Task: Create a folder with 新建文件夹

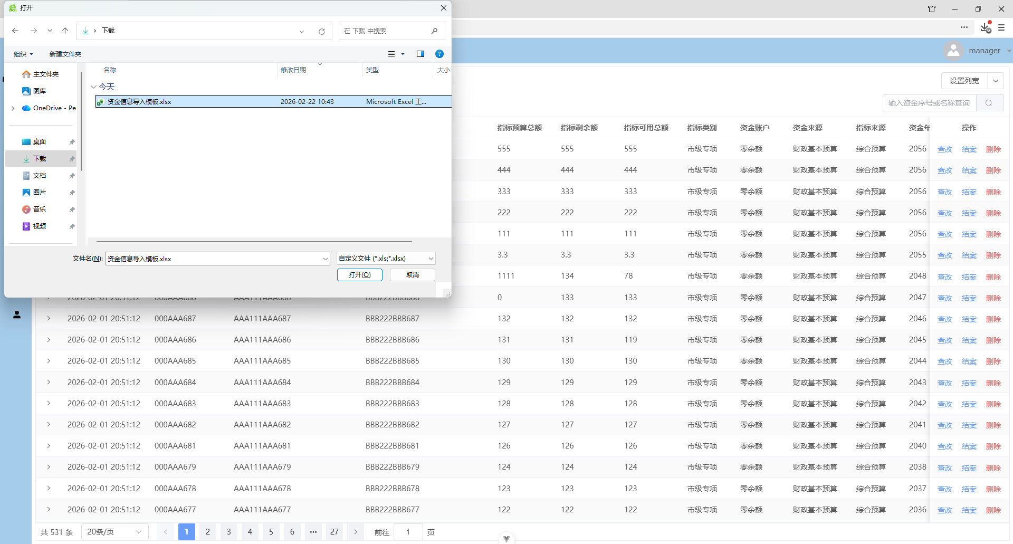Action: (x=65, y=54)
